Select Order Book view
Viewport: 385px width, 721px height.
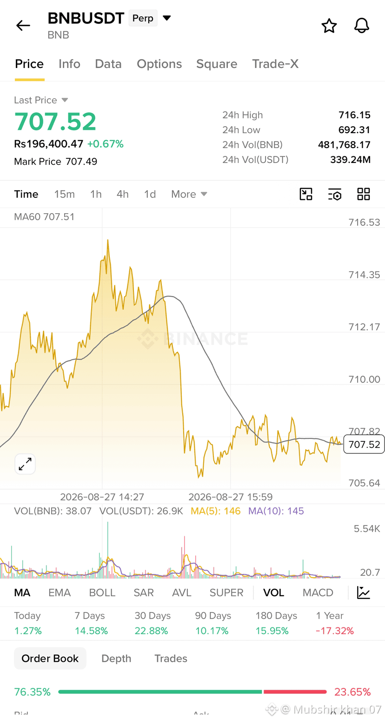click(50, 658)
